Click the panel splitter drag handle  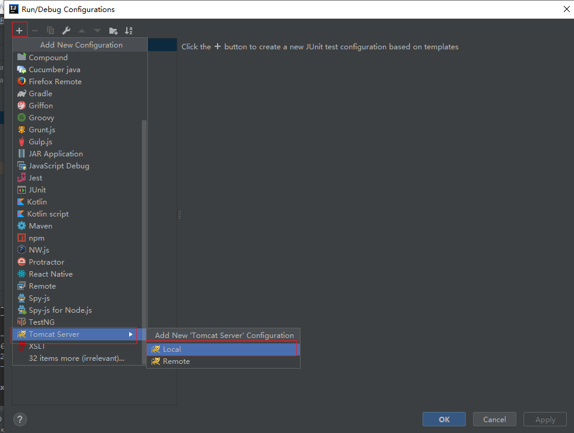[179, 215]
